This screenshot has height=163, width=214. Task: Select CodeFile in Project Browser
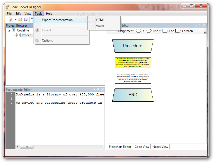pyautogui.click(x=23, y=30)
